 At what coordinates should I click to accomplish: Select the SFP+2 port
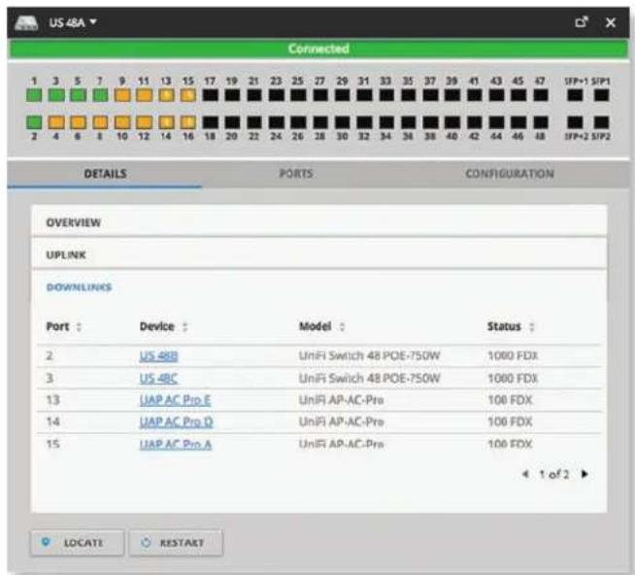click(x=575, y=122)
